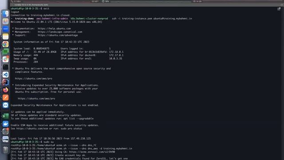Click the 'ssh -i training-instance.pem' command text
The height and width of the screenshot is (160, 284).
(132, 19)
